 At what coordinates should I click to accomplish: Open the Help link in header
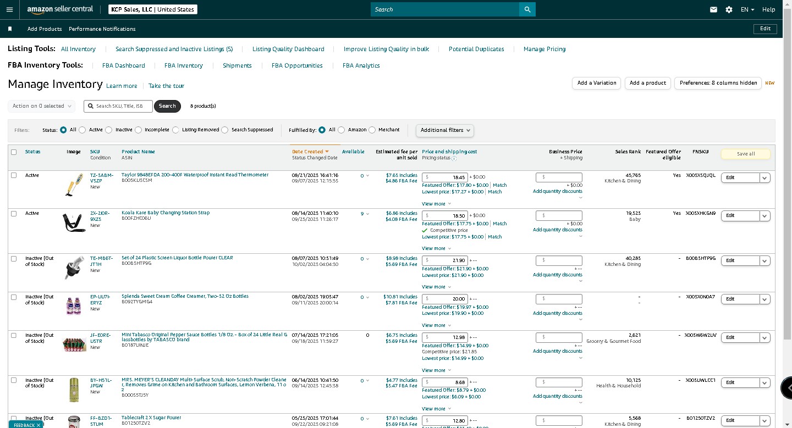(769, 9)
